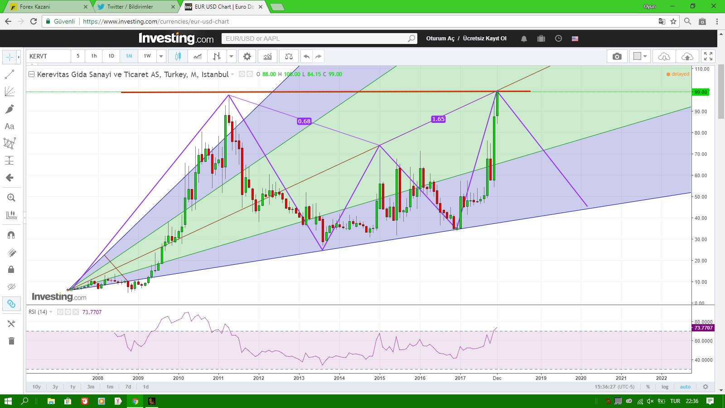Set the chart range to 7d
Screen dimensions: 725x408
pyautogui.click(x=128, y=387)
